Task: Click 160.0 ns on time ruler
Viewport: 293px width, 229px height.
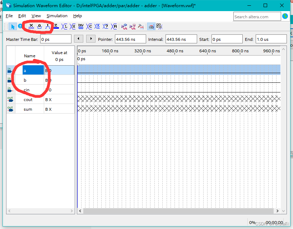Action: click(110, 51)
